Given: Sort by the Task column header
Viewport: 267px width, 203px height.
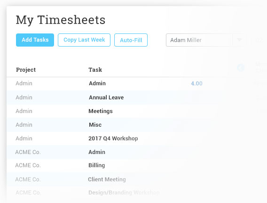Looking at the screenshot, I should click(95, 70).
